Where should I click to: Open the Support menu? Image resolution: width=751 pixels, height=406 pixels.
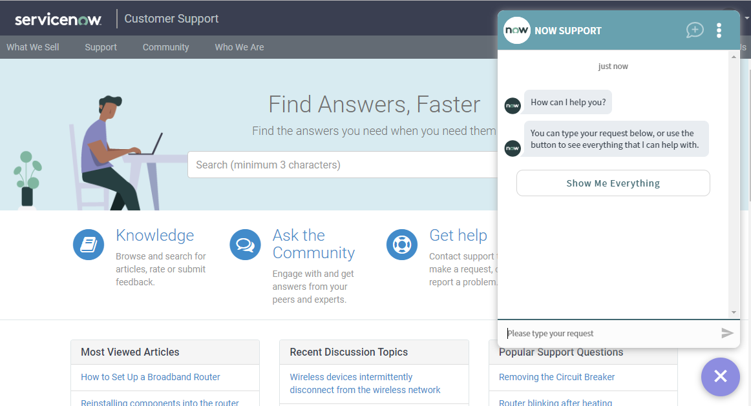pyautogui.click(x=101, y=47)
